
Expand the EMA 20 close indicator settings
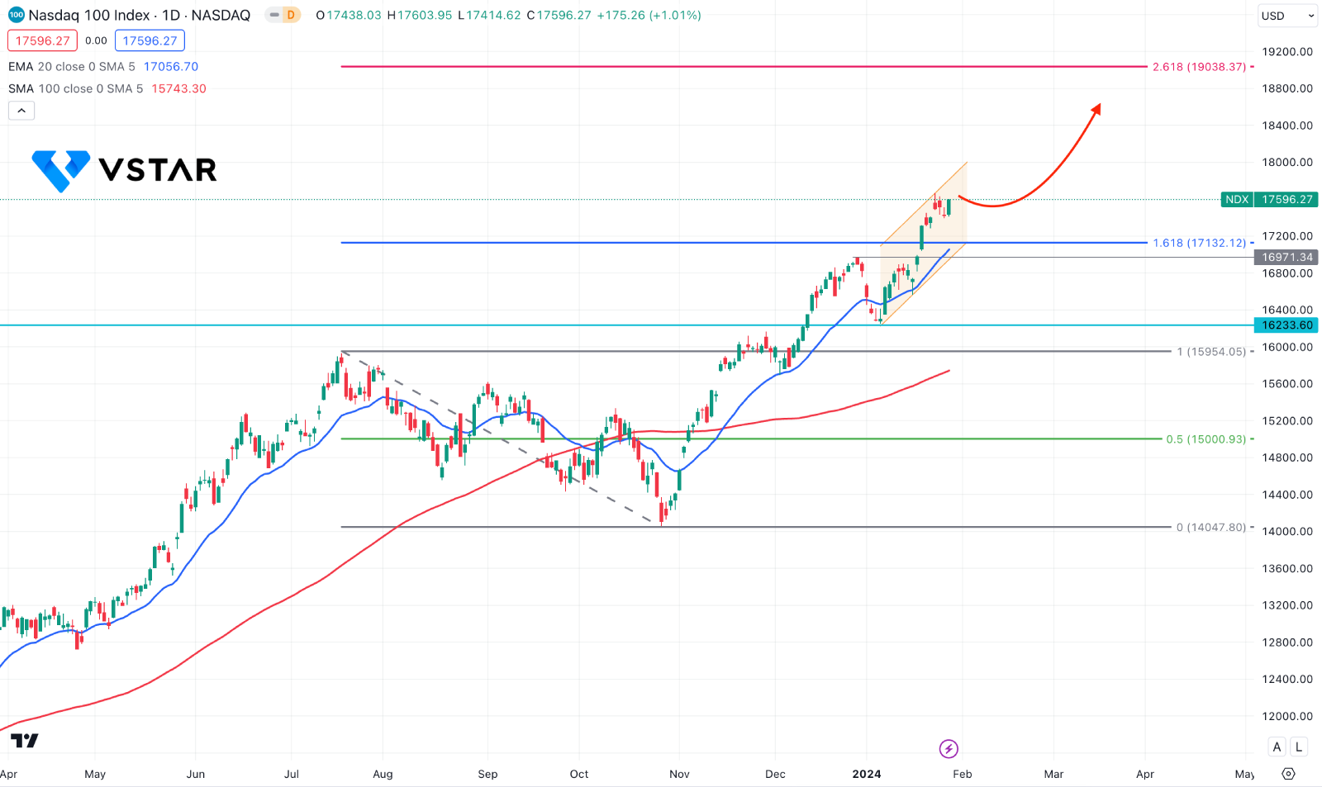[x=72, y=67]
